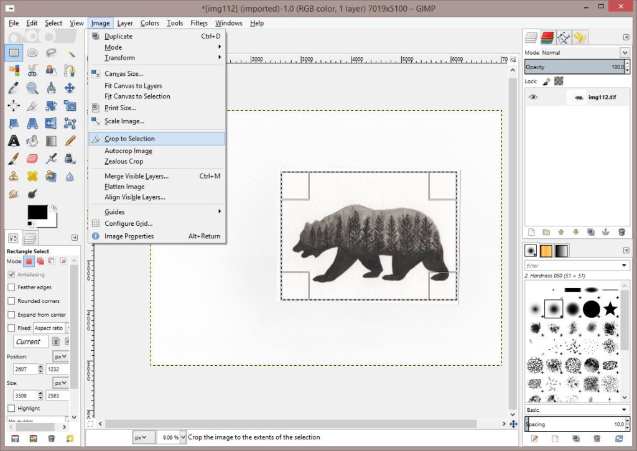Enable the Fixed aspect ratio checkbox
Image resolution: width=637 pixels, height=451 pixels.
pyautogui.click(x=11, y=328)
